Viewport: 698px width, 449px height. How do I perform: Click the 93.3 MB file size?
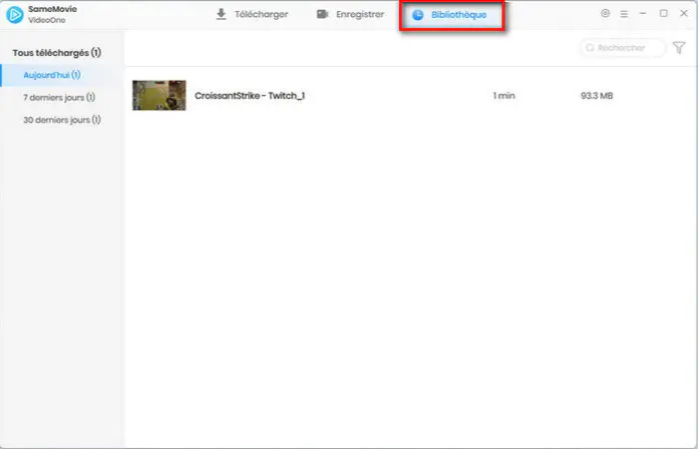(x=596, y=96)
